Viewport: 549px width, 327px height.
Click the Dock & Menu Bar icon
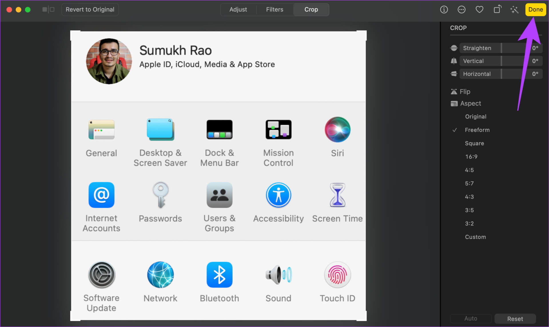pyautogui.click(x=219, y=130)
